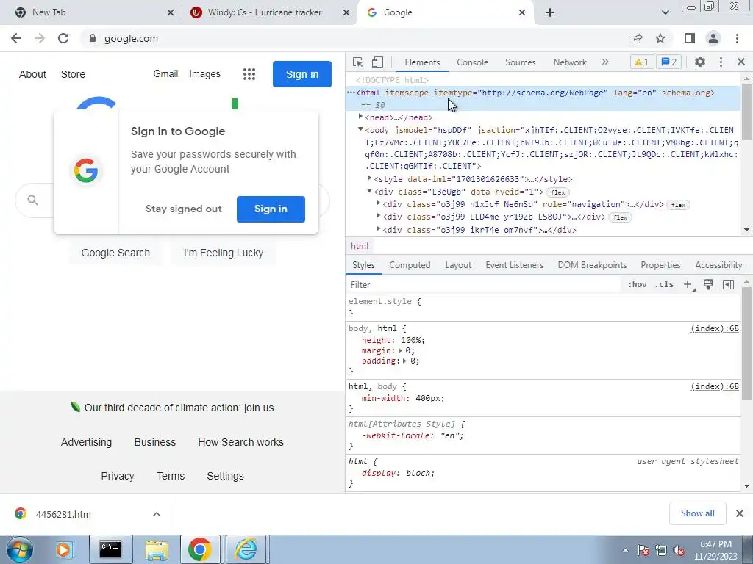
Task: Show more DevTools tabs chevron
Action: [605, 62]
